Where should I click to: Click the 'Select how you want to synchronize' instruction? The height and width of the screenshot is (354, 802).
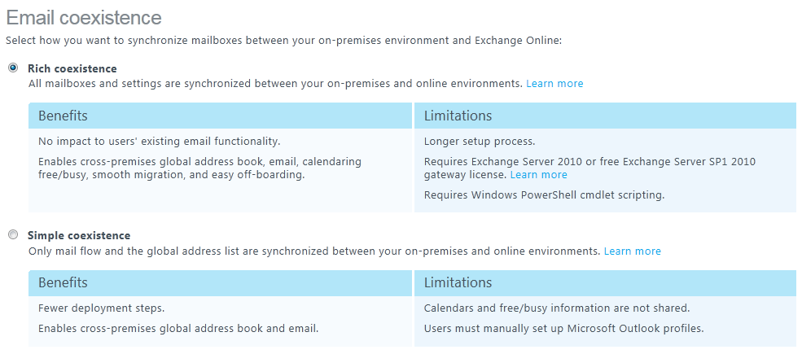pyautogui.click(x=283, y=40)
